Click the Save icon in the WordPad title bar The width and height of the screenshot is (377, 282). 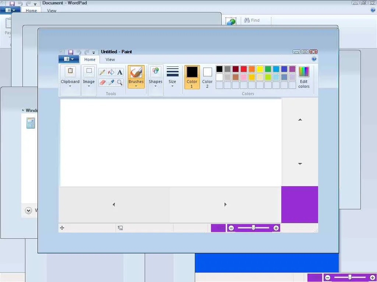point(12,4)
